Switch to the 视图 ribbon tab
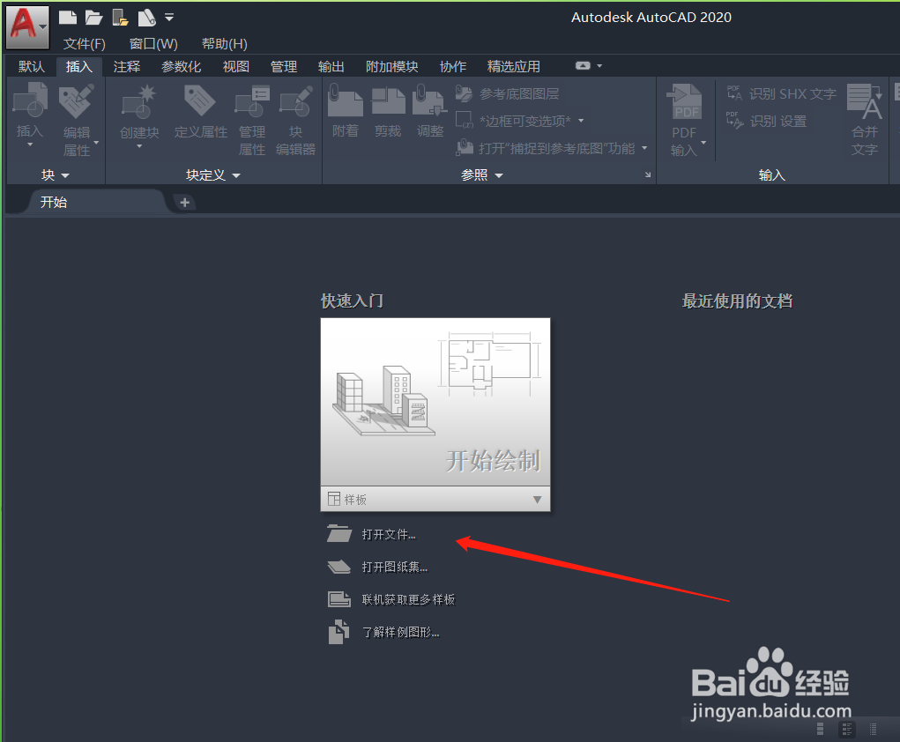 coord(236,67)
